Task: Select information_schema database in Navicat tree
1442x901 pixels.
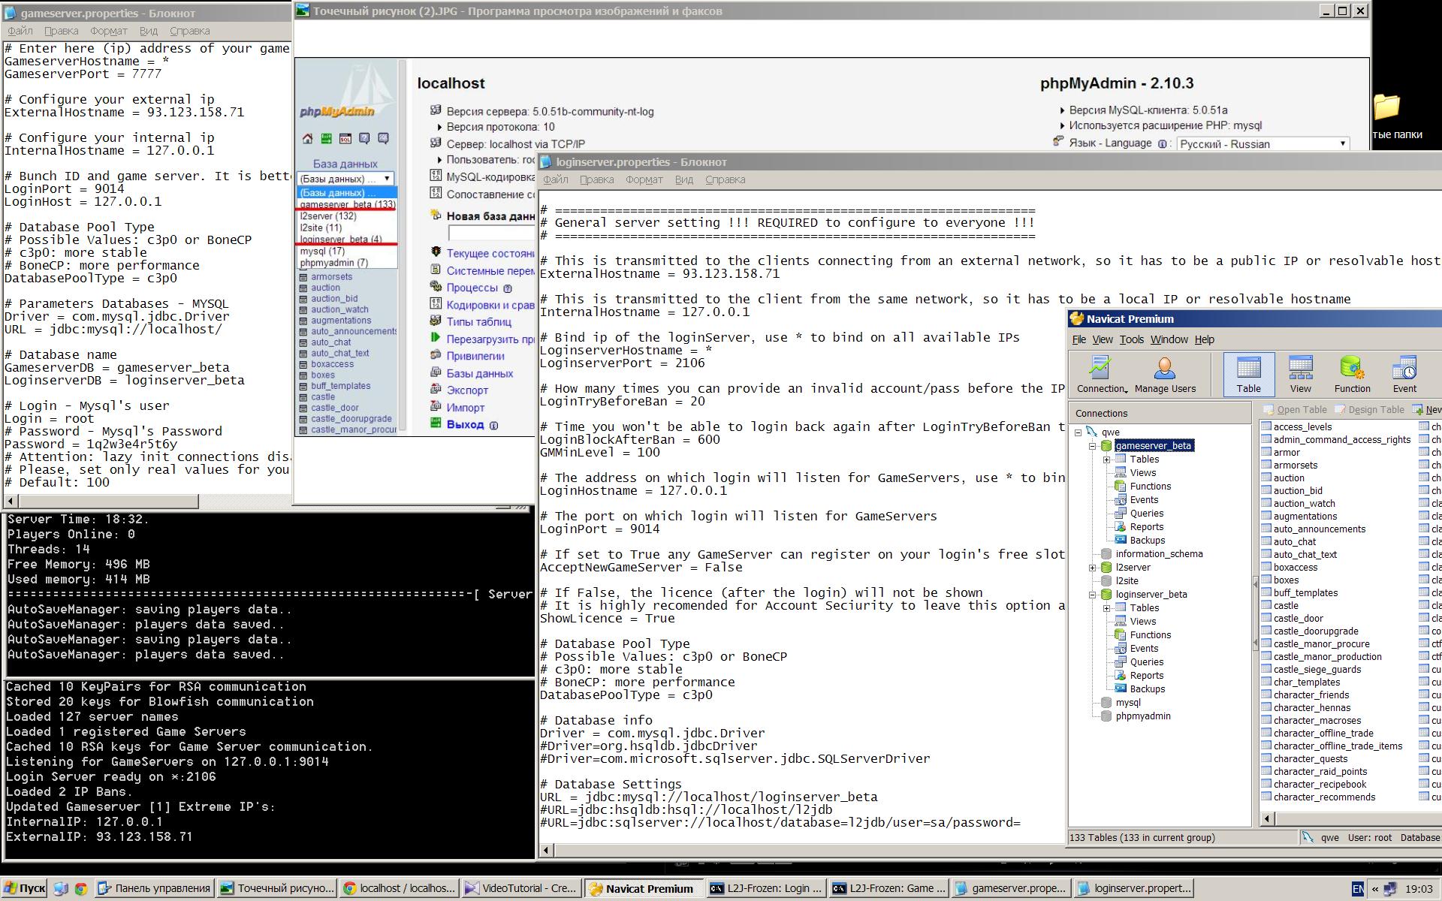Action: pyautogui.click(x=1158, y=554)
